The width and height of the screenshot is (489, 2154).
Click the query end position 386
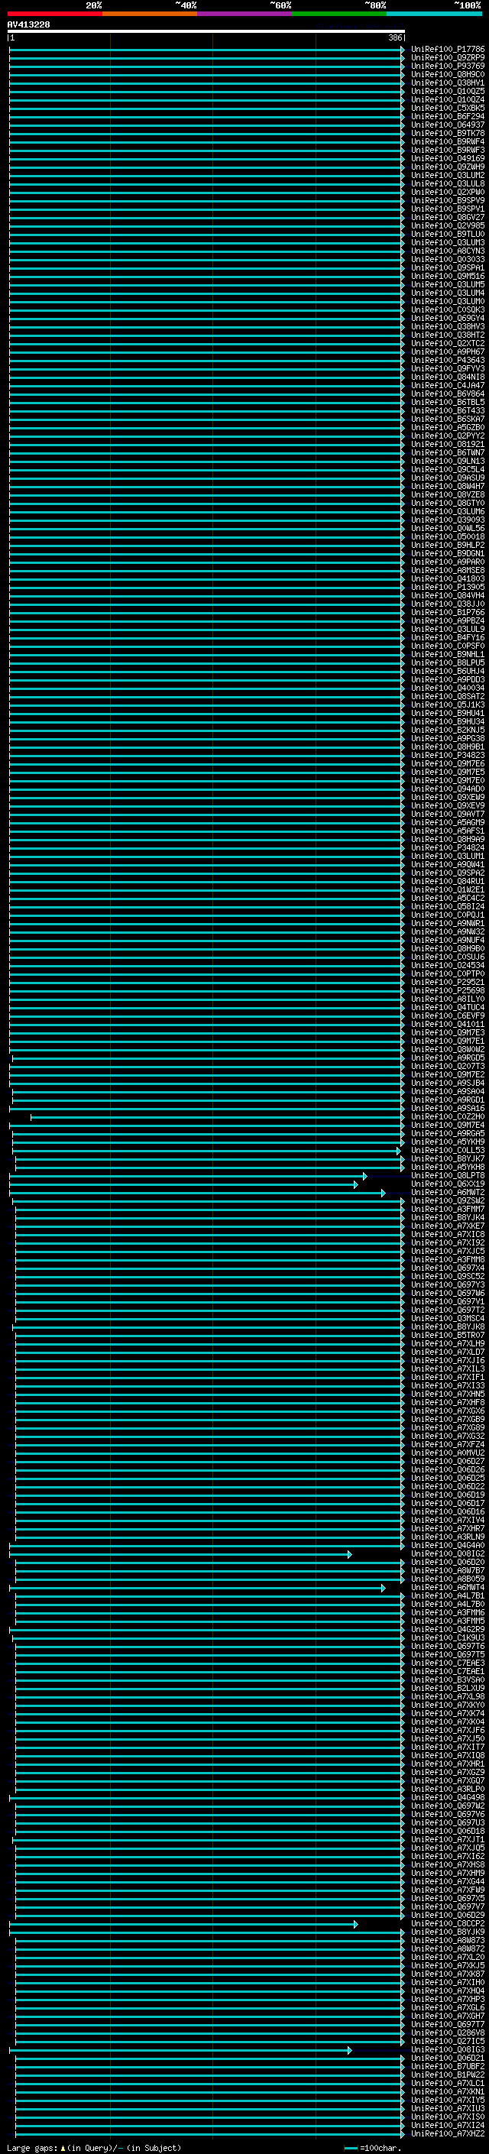pyautogui.click(x=395, y=37)
